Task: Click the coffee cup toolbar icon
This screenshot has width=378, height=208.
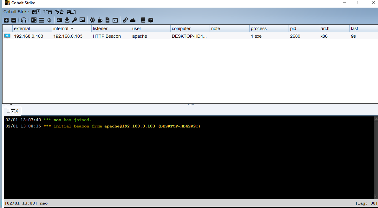Action: 100,20
